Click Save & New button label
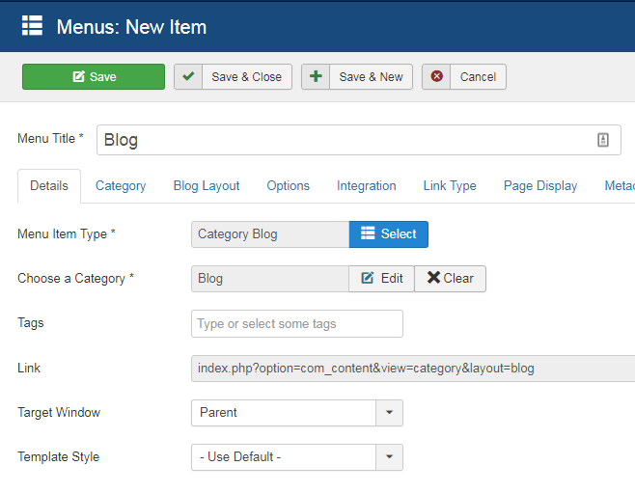This screenshot has width=635, height=493. tap(371, 76)
